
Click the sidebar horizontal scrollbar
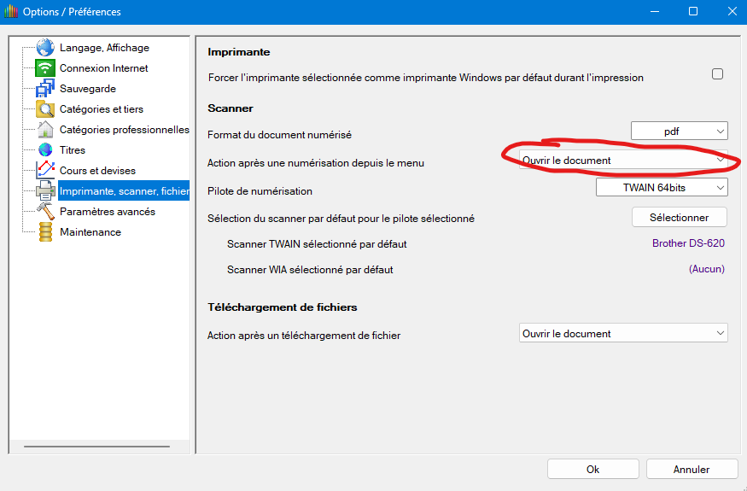coord(96,446)
